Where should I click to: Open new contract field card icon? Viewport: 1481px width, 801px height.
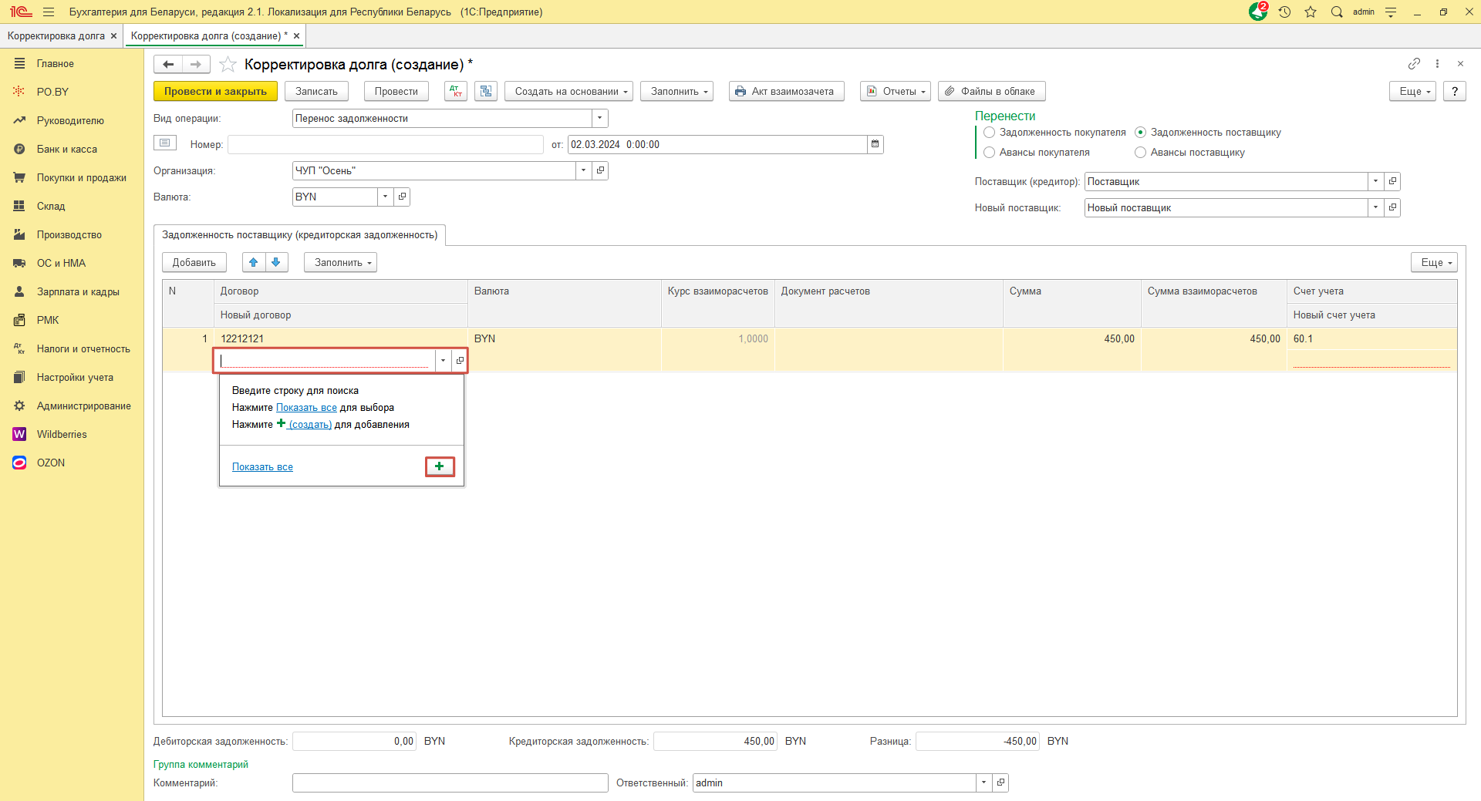click(x=460, y=360)
